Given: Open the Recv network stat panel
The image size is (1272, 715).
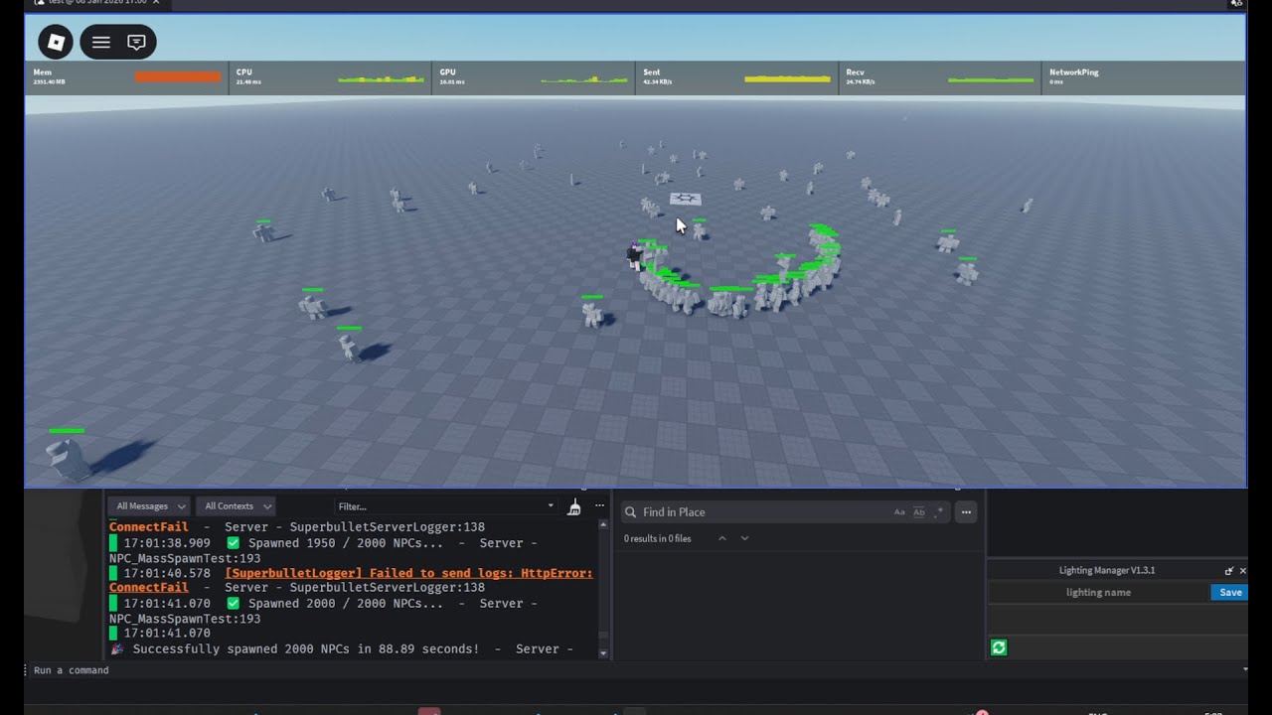Looking at the screenshot, I should [x=940, y=77].
